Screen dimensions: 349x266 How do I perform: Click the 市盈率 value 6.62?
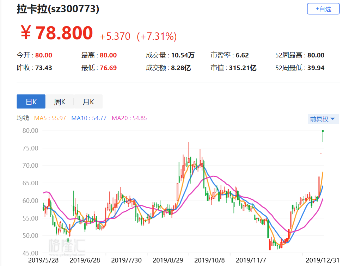tap(242, 55)
